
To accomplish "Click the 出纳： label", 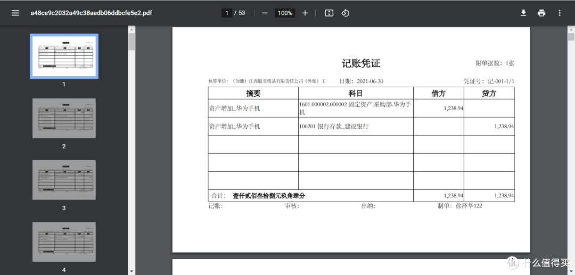I will click(x=368, y=206).
